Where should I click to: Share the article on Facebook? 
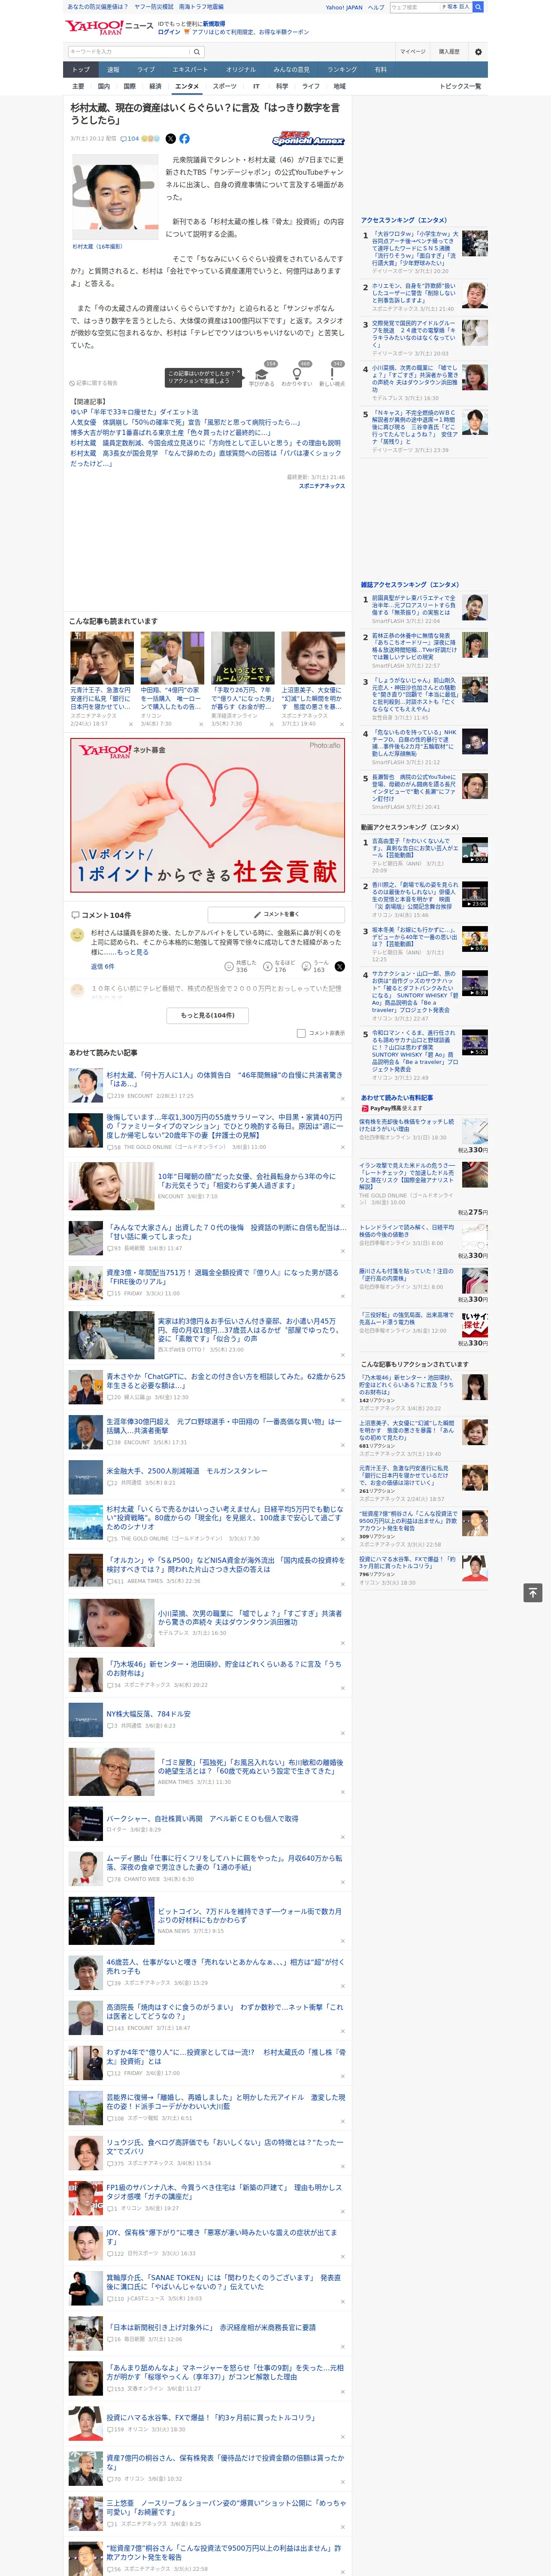click(184, 139)
